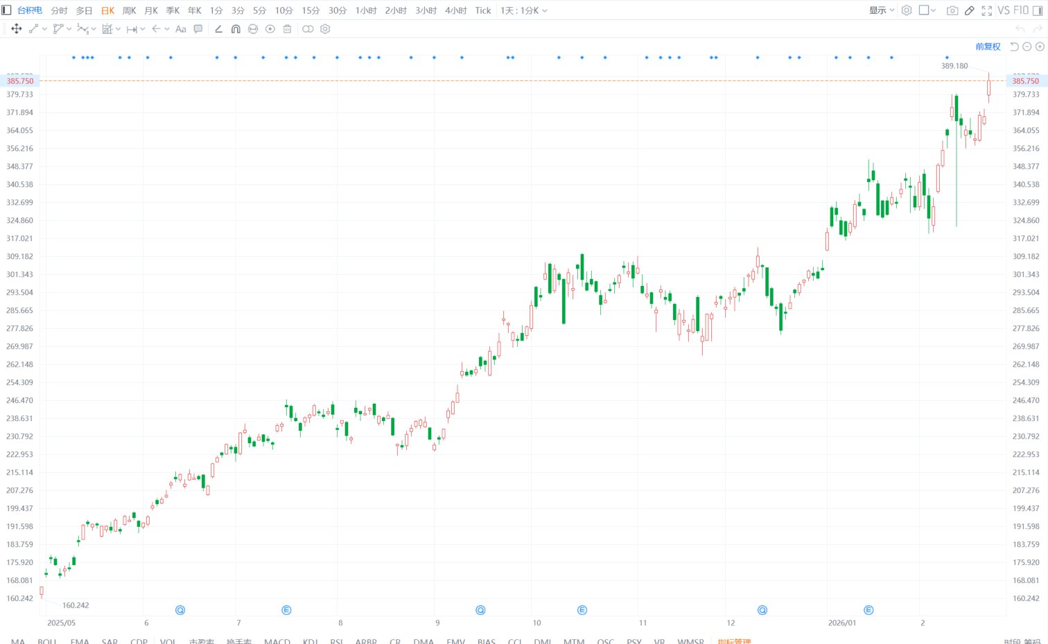Switch to the Tick tab
This screenshot has width=1048, height=644.
[x=483, y=10]
